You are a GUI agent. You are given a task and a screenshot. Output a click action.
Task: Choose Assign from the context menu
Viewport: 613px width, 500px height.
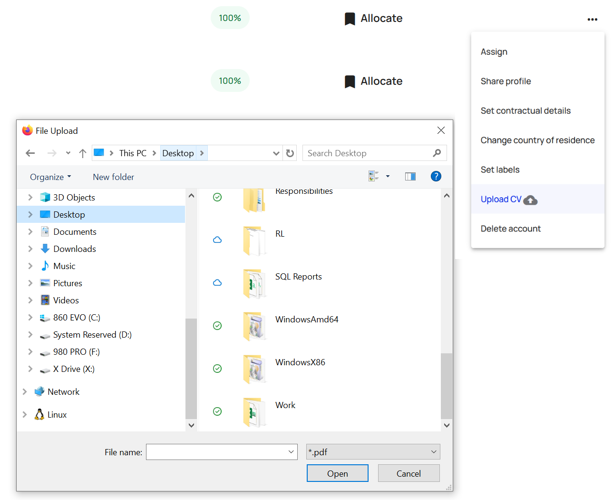[537, 52]
